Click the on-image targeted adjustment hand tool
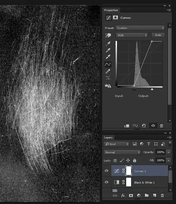 [x=108, y=35]
